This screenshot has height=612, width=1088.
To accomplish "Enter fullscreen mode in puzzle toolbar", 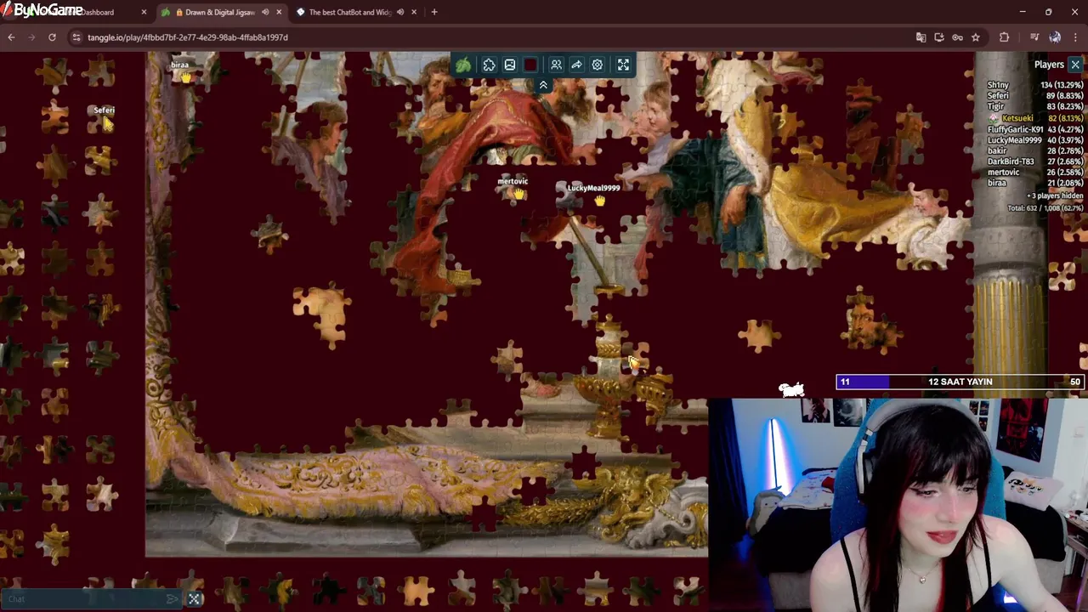I will click(623, 65).
